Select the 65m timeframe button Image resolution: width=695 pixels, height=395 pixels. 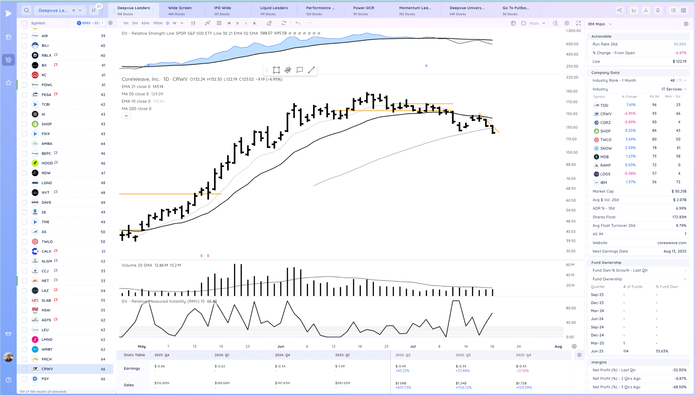point(145,23)
